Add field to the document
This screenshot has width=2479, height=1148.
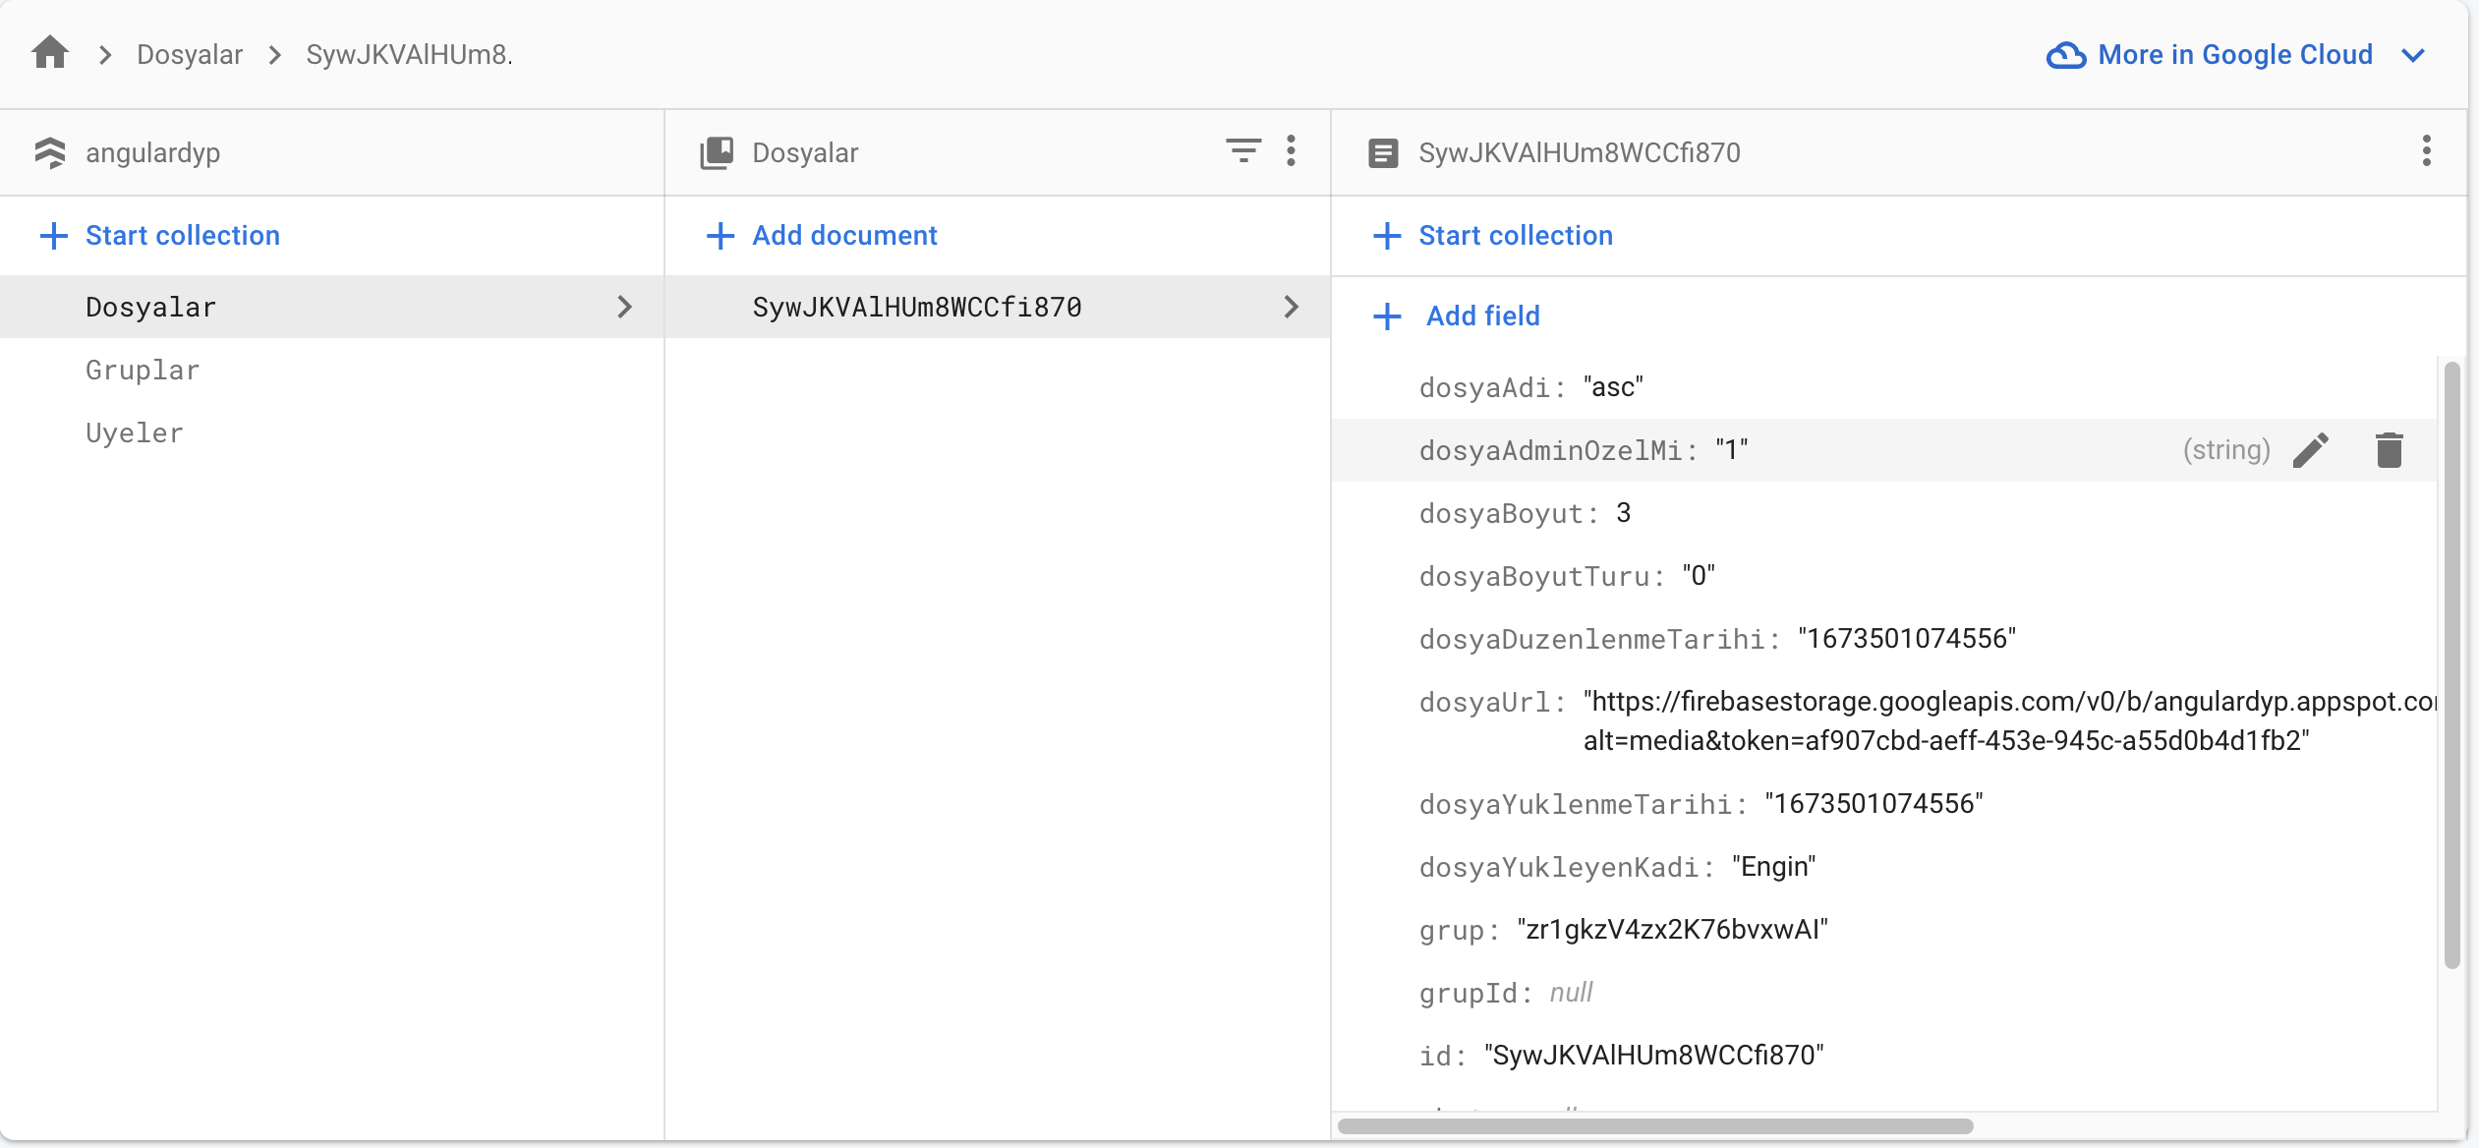pyautogui.click(x=1482, y=316)
